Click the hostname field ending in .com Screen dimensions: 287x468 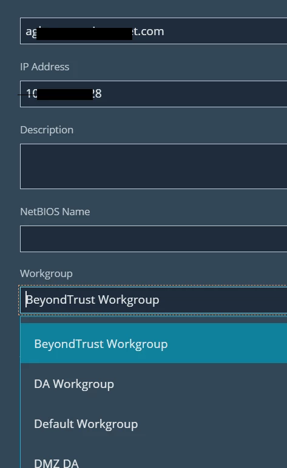click(x=154, y=31)
